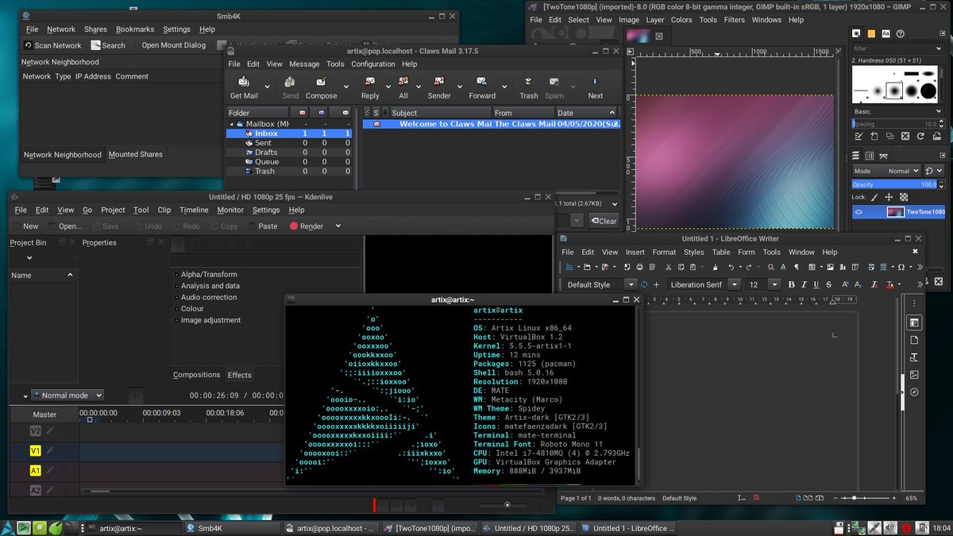The height and width of the screenshot is (536, 953).
Task: Click the Clear button in Claws Mail search
Action: pos(603,221)
